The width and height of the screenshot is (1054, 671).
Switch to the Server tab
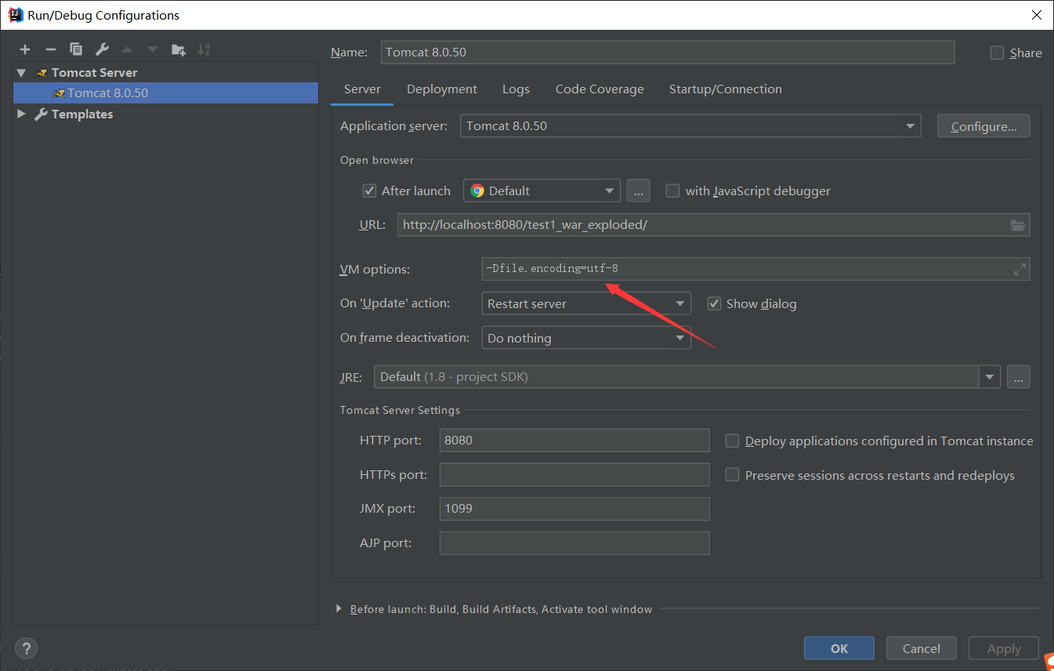(x=362, y=89)
